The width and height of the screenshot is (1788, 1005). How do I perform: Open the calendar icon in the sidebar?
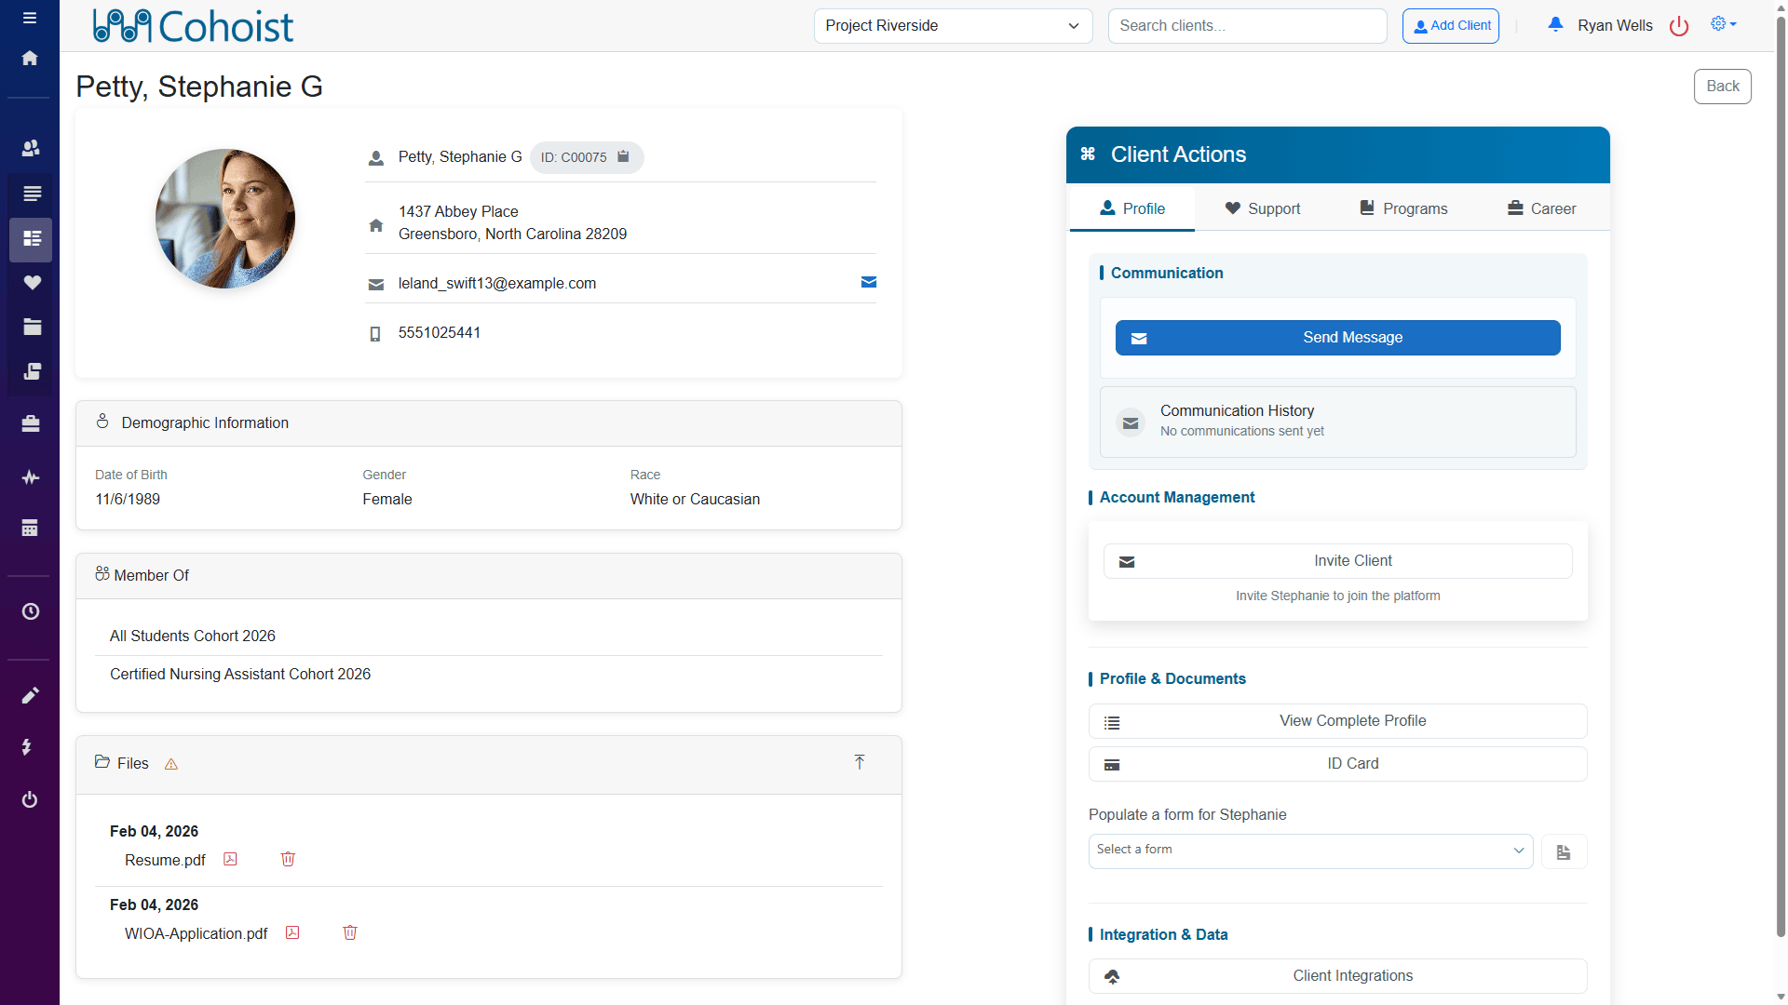[30, 528]
